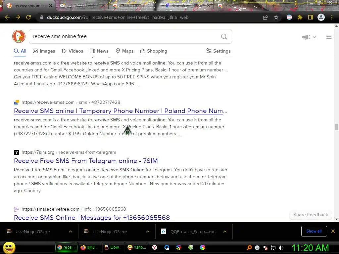Viewport: 339px width, 254px height.
Task: Click the address bar URL
Action: click(x=118, y=17)
